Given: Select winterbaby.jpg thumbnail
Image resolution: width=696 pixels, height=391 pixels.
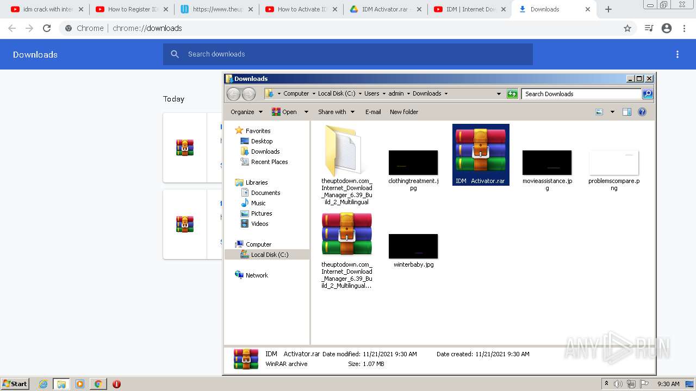Looking at the screenshot, I should [x=413, y=246].
